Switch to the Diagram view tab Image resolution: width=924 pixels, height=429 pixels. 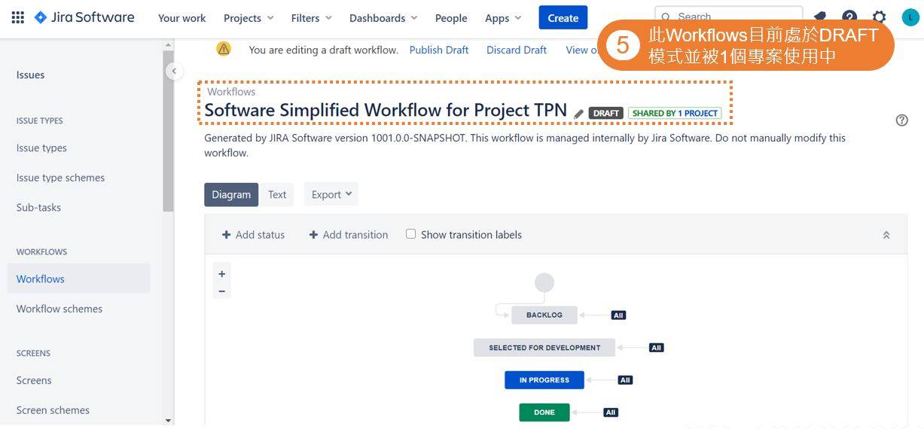click(231, 194)
